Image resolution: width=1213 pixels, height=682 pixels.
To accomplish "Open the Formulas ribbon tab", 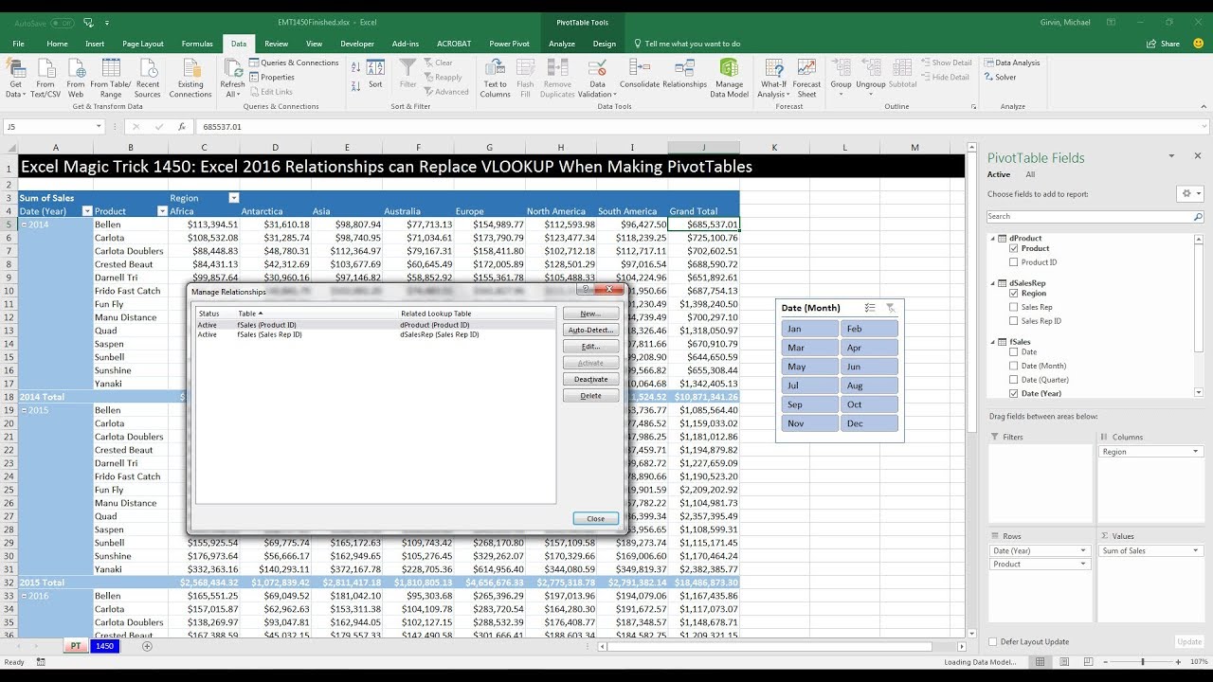I will click(x=197, y=44).
